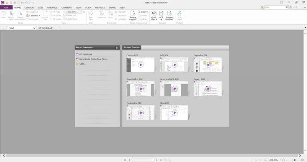Play the Create PDF tutorial

[x=141, y=65]
